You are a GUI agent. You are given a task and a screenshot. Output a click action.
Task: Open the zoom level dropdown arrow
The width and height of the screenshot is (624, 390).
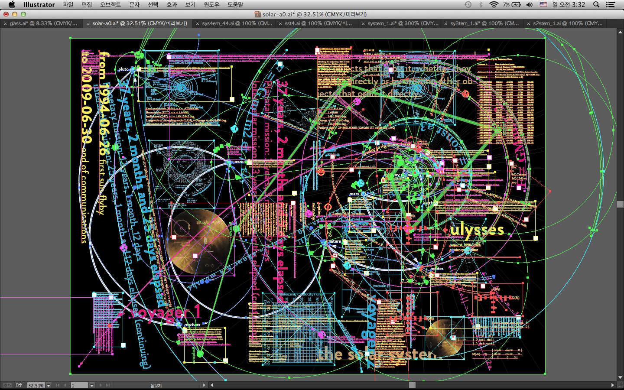coord(49,385)
